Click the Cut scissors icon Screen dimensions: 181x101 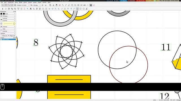click(x=53, y=5)
